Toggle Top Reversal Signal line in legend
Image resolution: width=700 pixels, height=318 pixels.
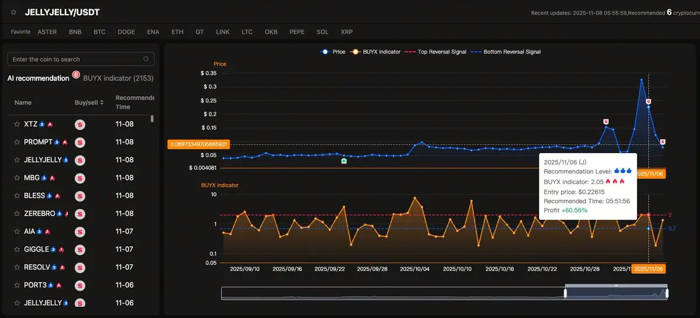click(x=436, y=52)
